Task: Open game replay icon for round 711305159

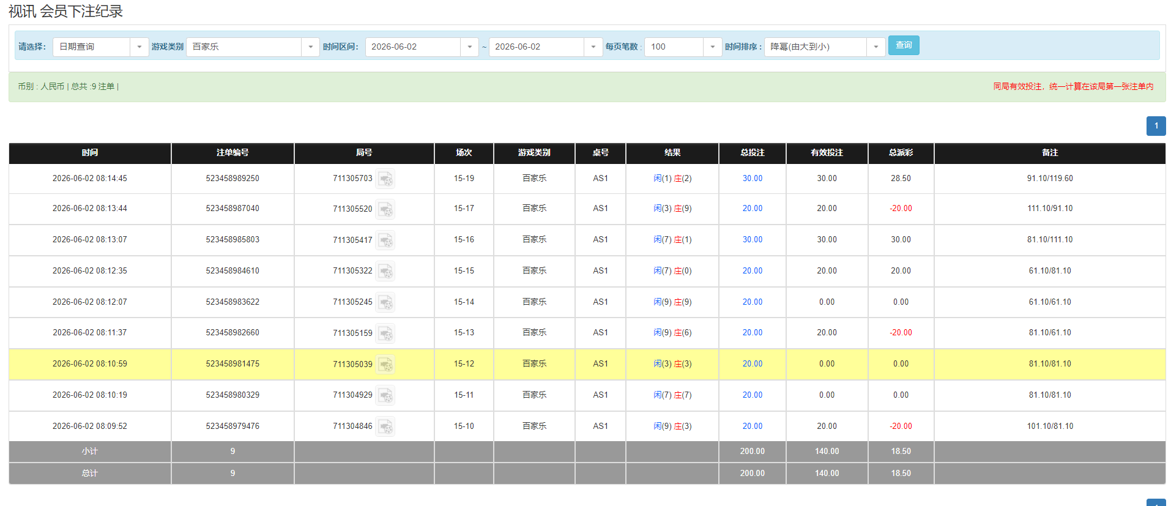Action: pyautogui.click(x=385, y=333)
